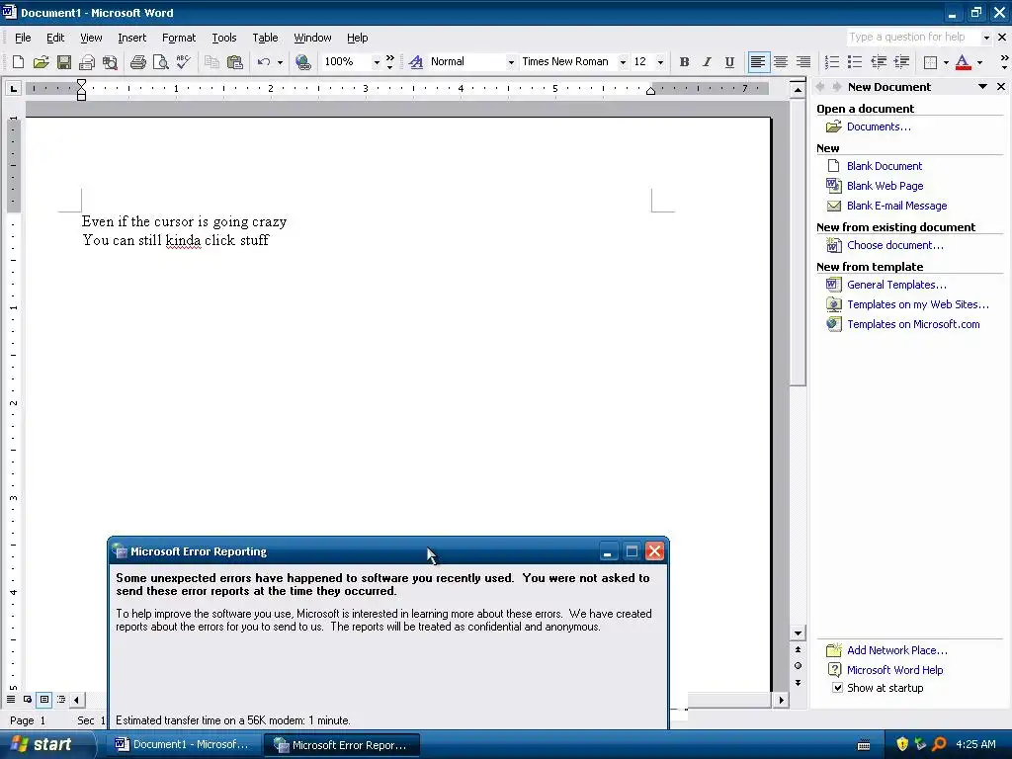Screen dimensions: 1012x759
Task: Expand Standard toolbar options chevron
Action: [389, 62]
